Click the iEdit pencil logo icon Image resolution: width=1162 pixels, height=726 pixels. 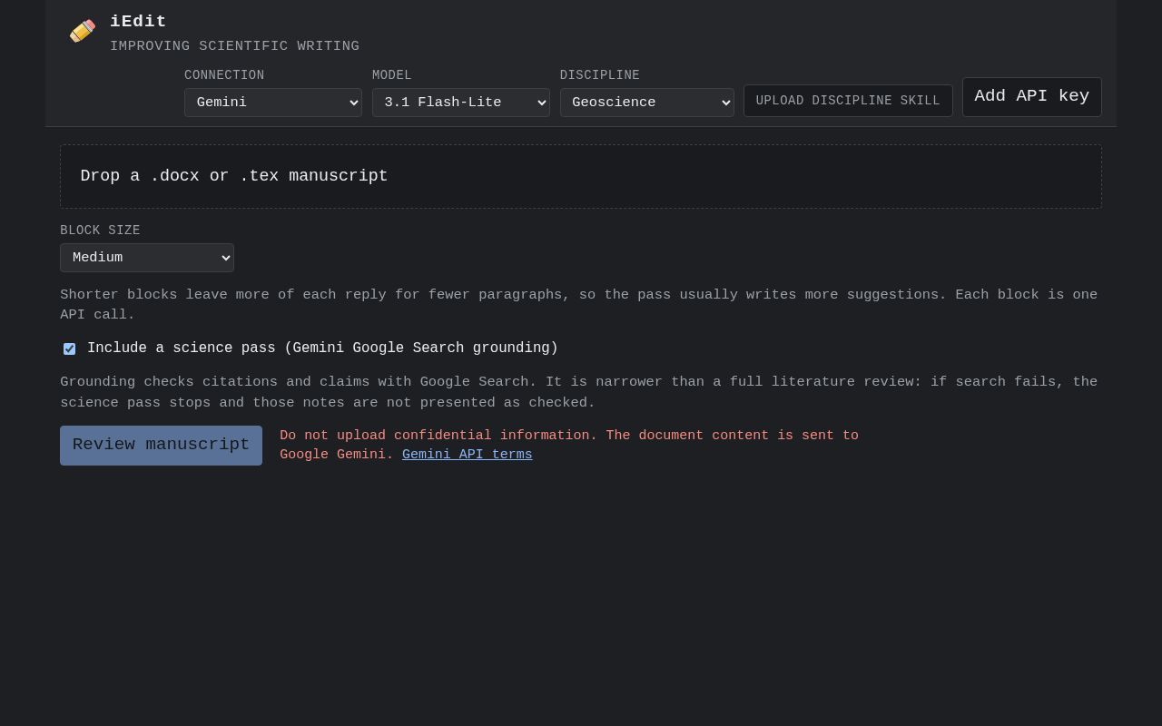click(x=83, y=32)
